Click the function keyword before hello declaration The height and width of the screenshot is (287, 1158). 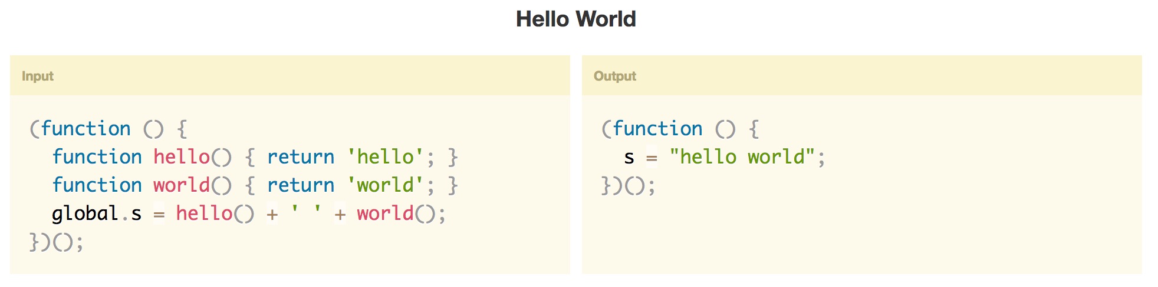pos(97,157)
